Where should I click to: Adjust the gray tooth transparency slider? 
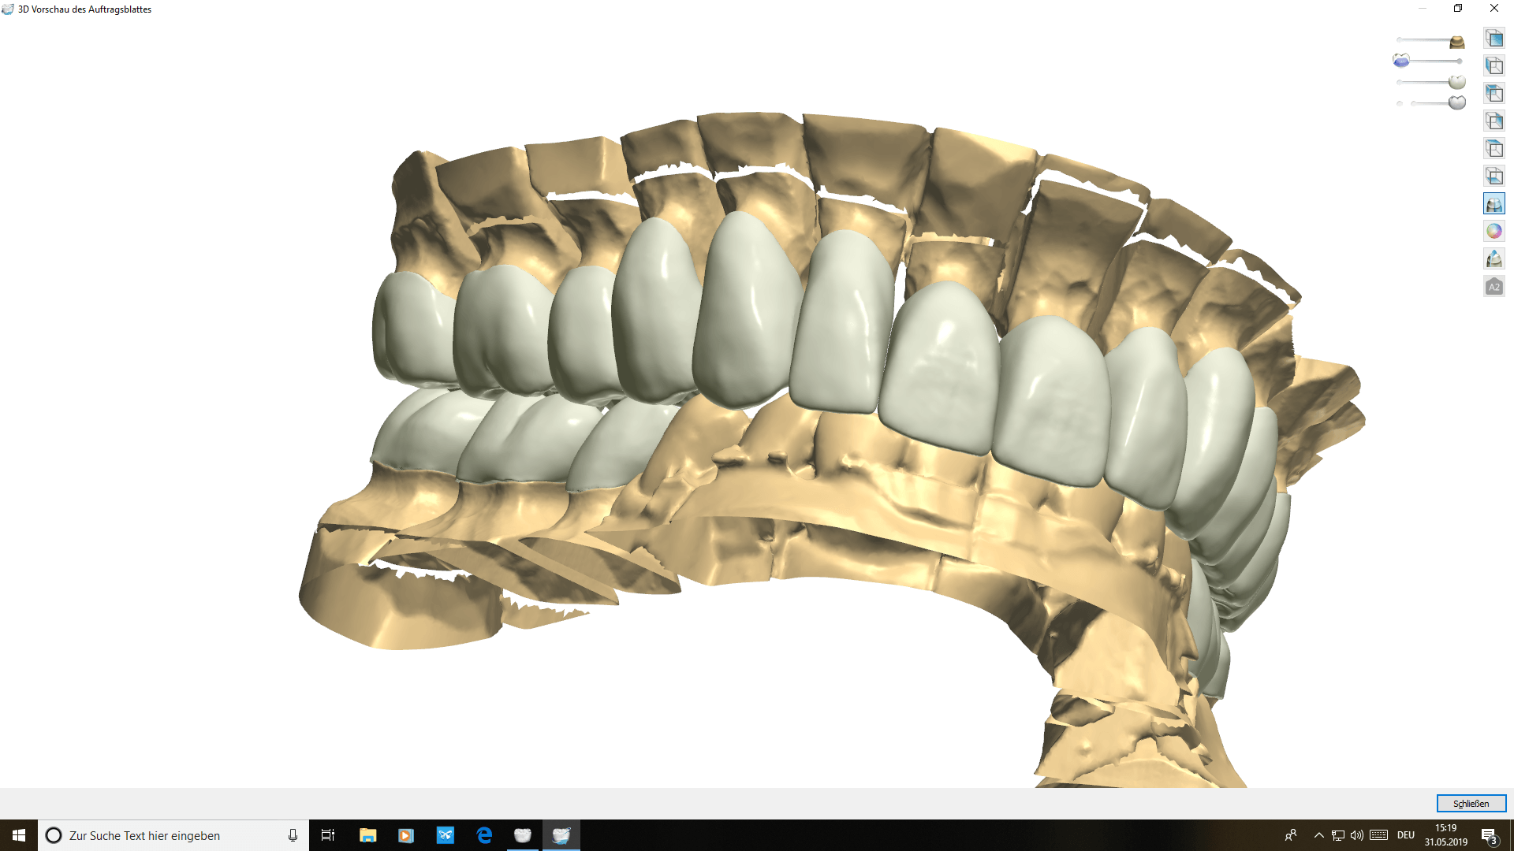click(1456, 102)
